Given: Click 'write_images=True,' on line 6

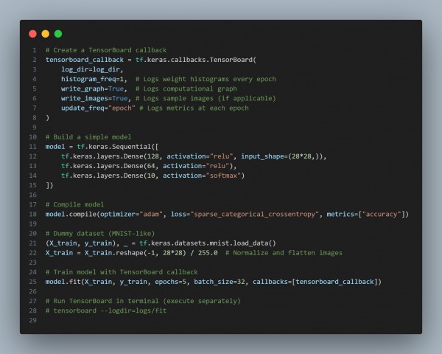Looking at the screenshot, I should click(96, 98).
